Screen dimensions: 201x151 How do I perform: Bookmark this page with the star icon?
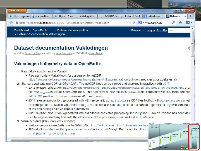(126, 23)
